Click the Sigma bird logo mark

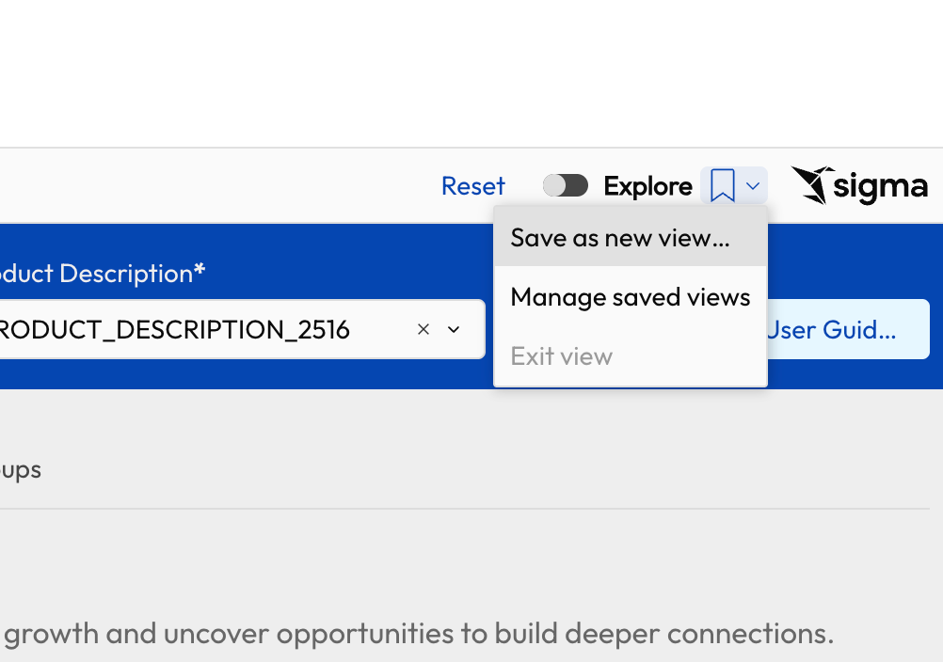[812, 185]
